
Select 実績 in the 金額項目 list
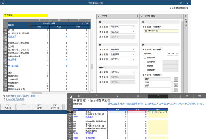pyautogui.click(x=157, y=86)
